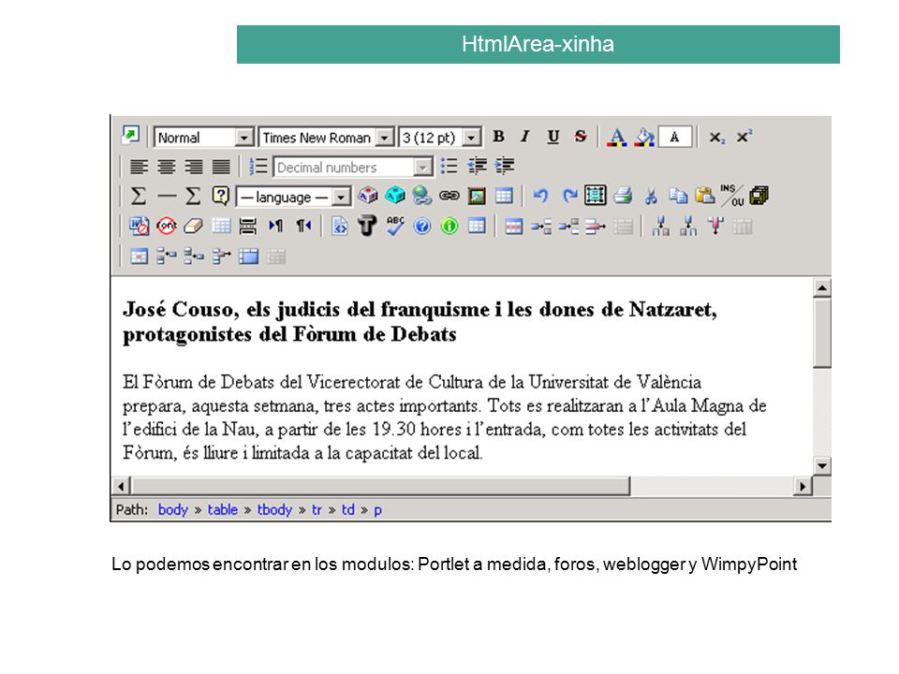Select body in the path bar

(x=172, y=509)
